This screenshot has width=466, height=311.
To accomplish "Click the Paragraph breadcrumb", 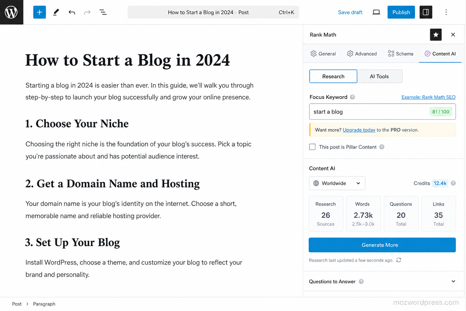I will 44,304.
